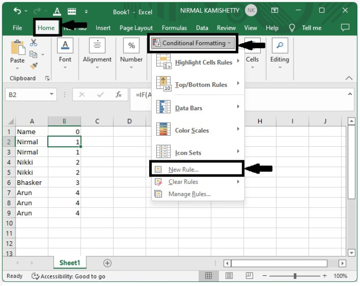Select the Sheet1 tab
This screenshot has width=360, height=286.
[x=70, y=263]
